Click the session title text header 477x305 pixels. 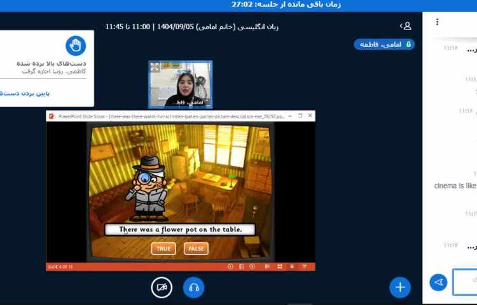click(192, 27)
